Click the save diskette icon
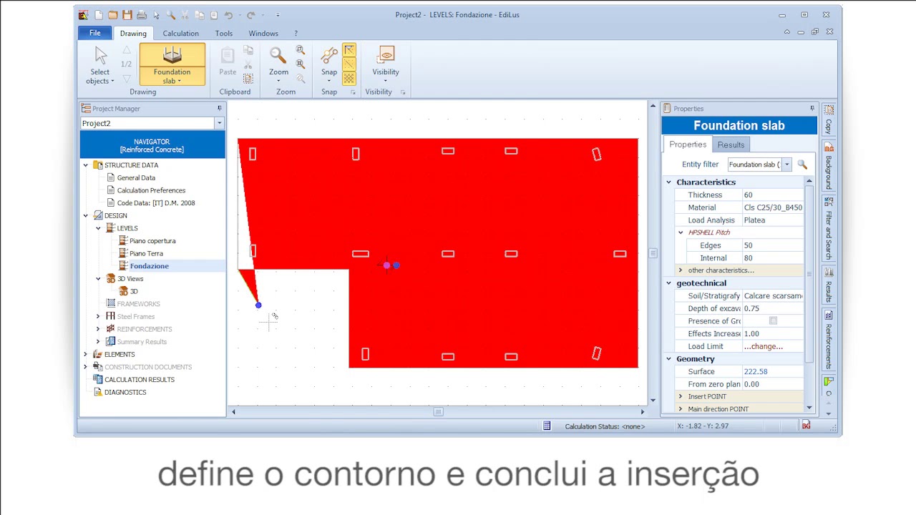 pos(127,15)
